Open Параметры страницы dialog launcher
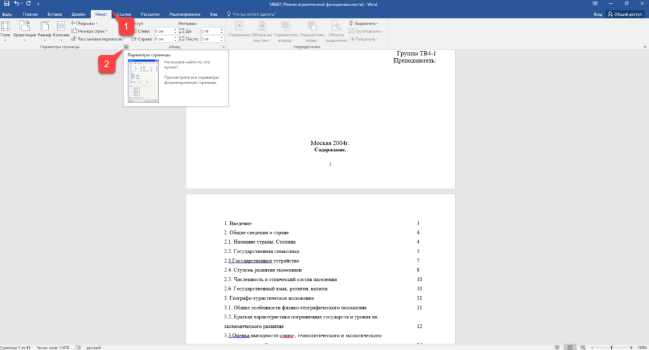Image resolution: width=649 pixels, height=350 pixels. 126,47
